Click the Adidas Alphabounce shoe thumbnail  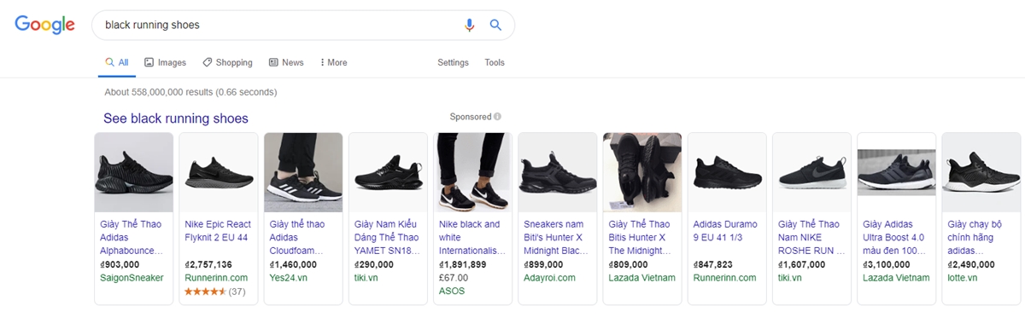[x=133, y=172]
